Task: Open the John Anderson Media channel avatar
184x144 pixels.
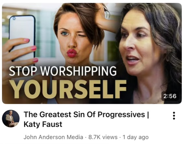Action: [x=11, y=119]
